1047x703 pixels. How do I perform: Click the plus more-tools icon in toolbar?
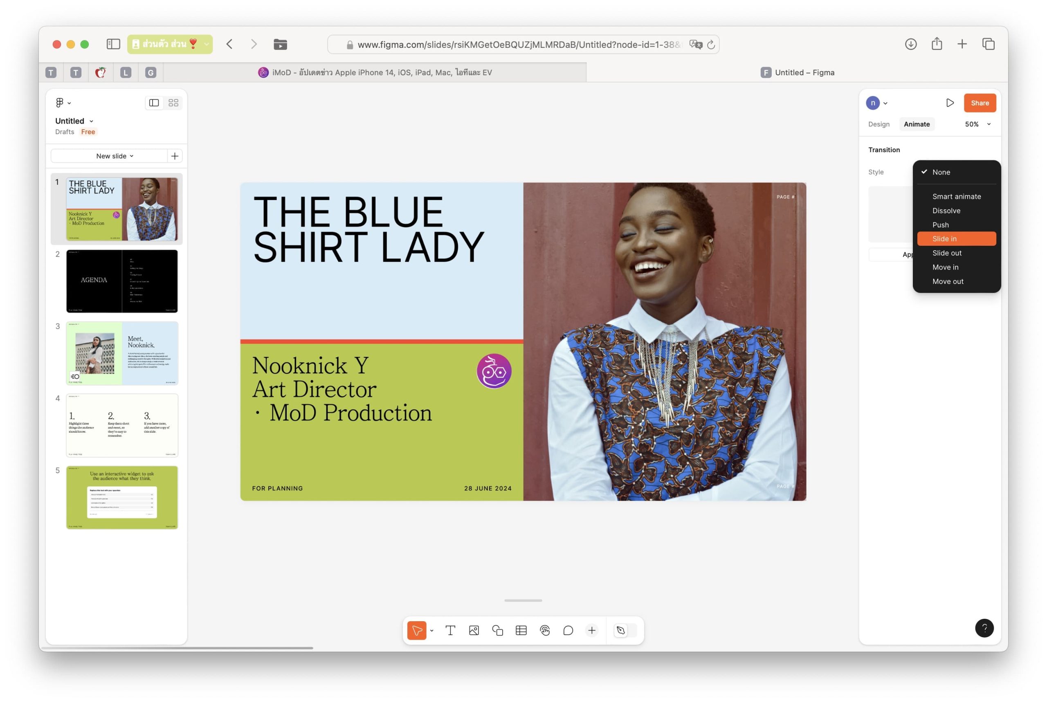(x=592, y=630)
